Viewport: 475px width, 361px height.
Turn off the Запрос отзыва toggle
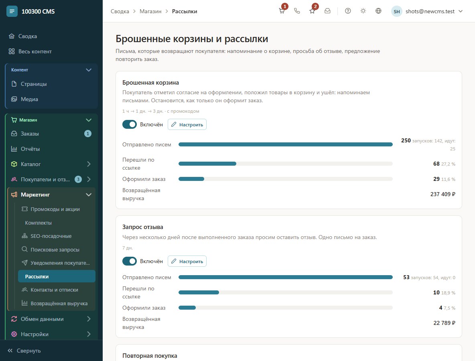[x=130, y=261]
